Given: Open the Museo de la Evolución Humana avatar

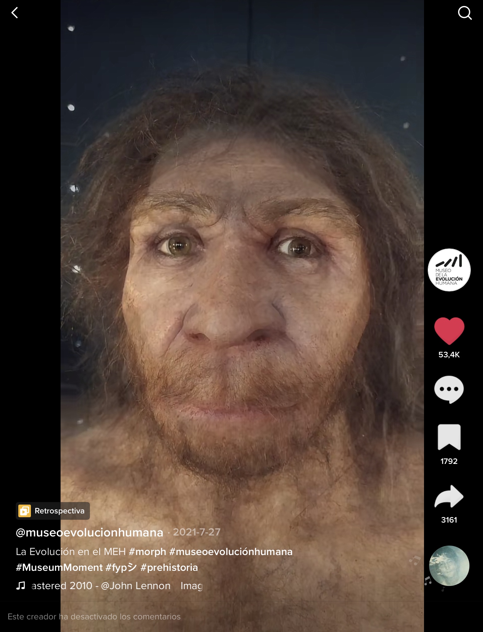Looking at the screenshot, I should [449, 270].
